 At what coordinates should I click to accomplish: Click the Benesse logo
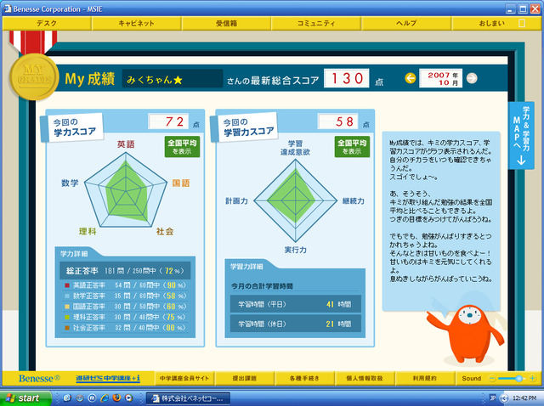pyautogui.click(x=39, y=378)
